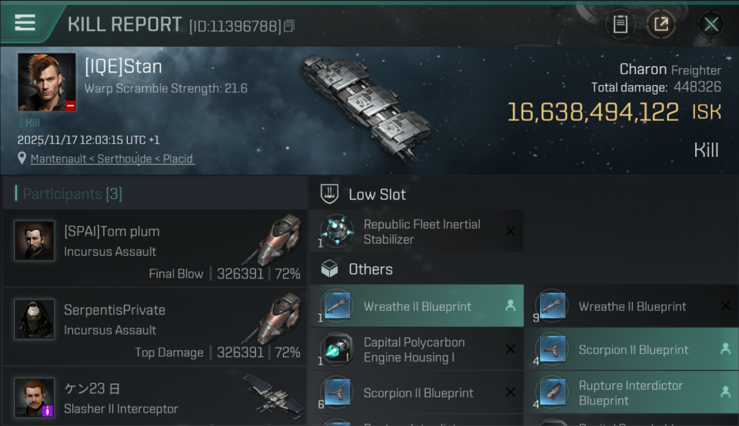
Task: Click the Others cube icon
Action: pyautogui.click(x=330, y=269)
